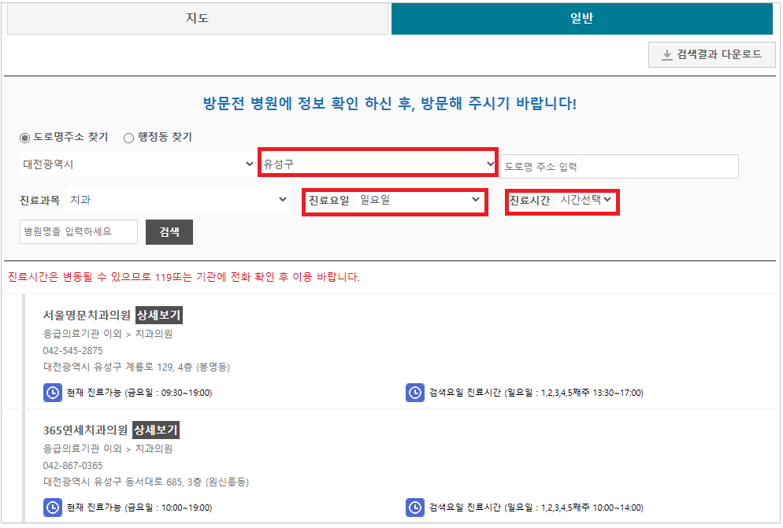Viewport: 783px width, 528px height.
Task: Open 상세보기 for 서울명문치과의원
Action: tap(159, 316)
